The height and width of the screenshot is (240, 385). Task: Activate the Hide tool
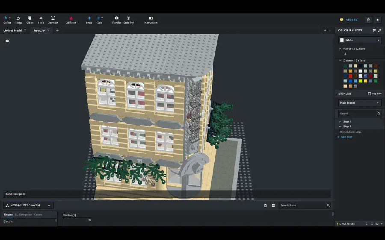pos(41,20)
